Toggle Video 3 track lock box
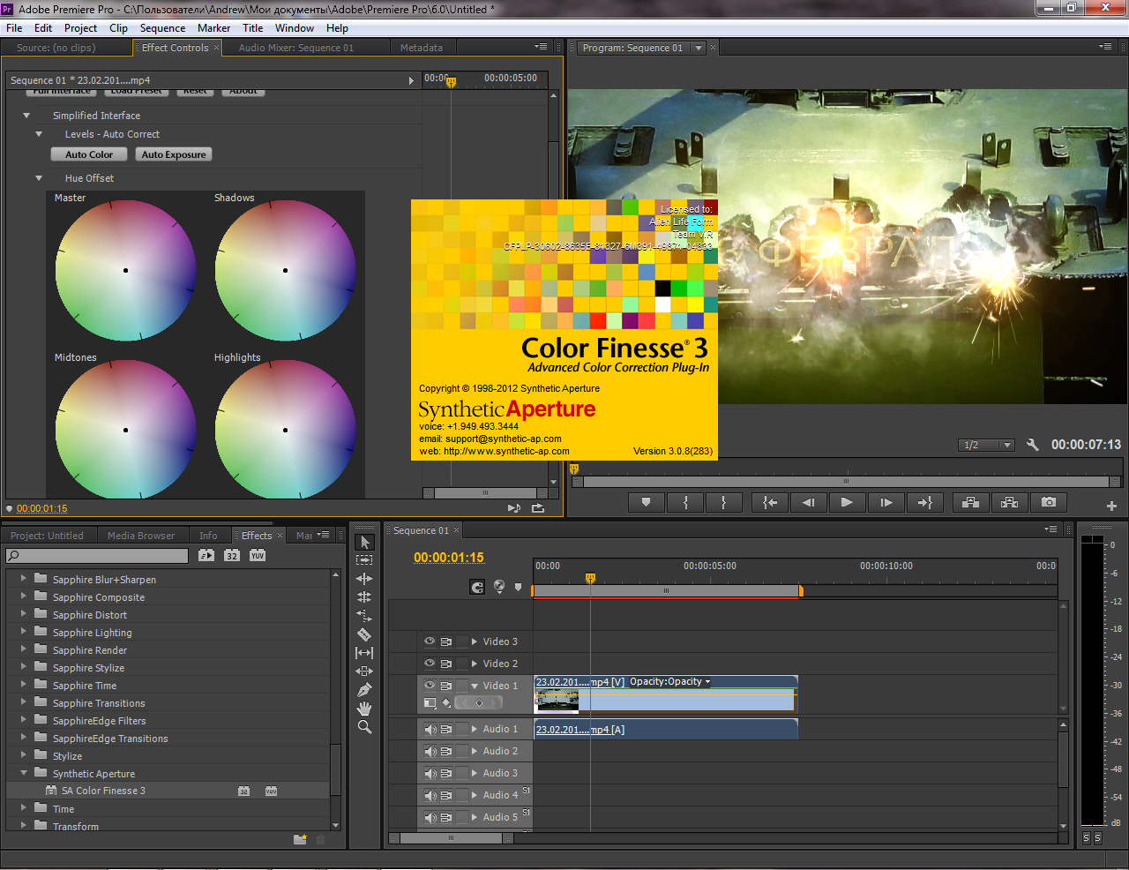This screenshot has height=870, width=1129. click(x=462, y=641)
